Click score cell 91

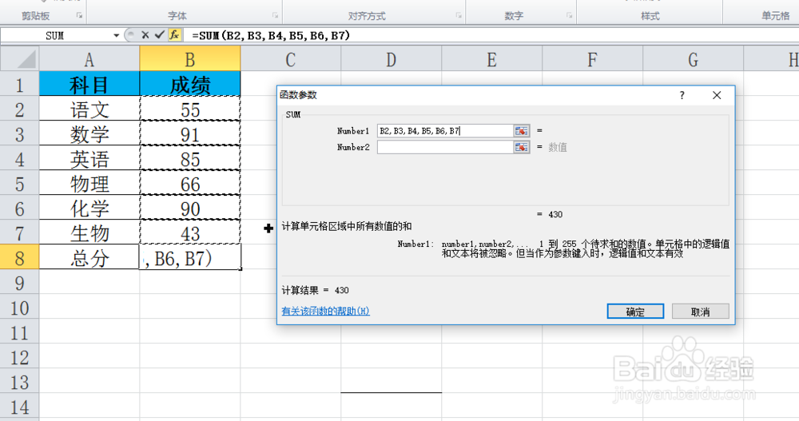click(x=189, y=134)
